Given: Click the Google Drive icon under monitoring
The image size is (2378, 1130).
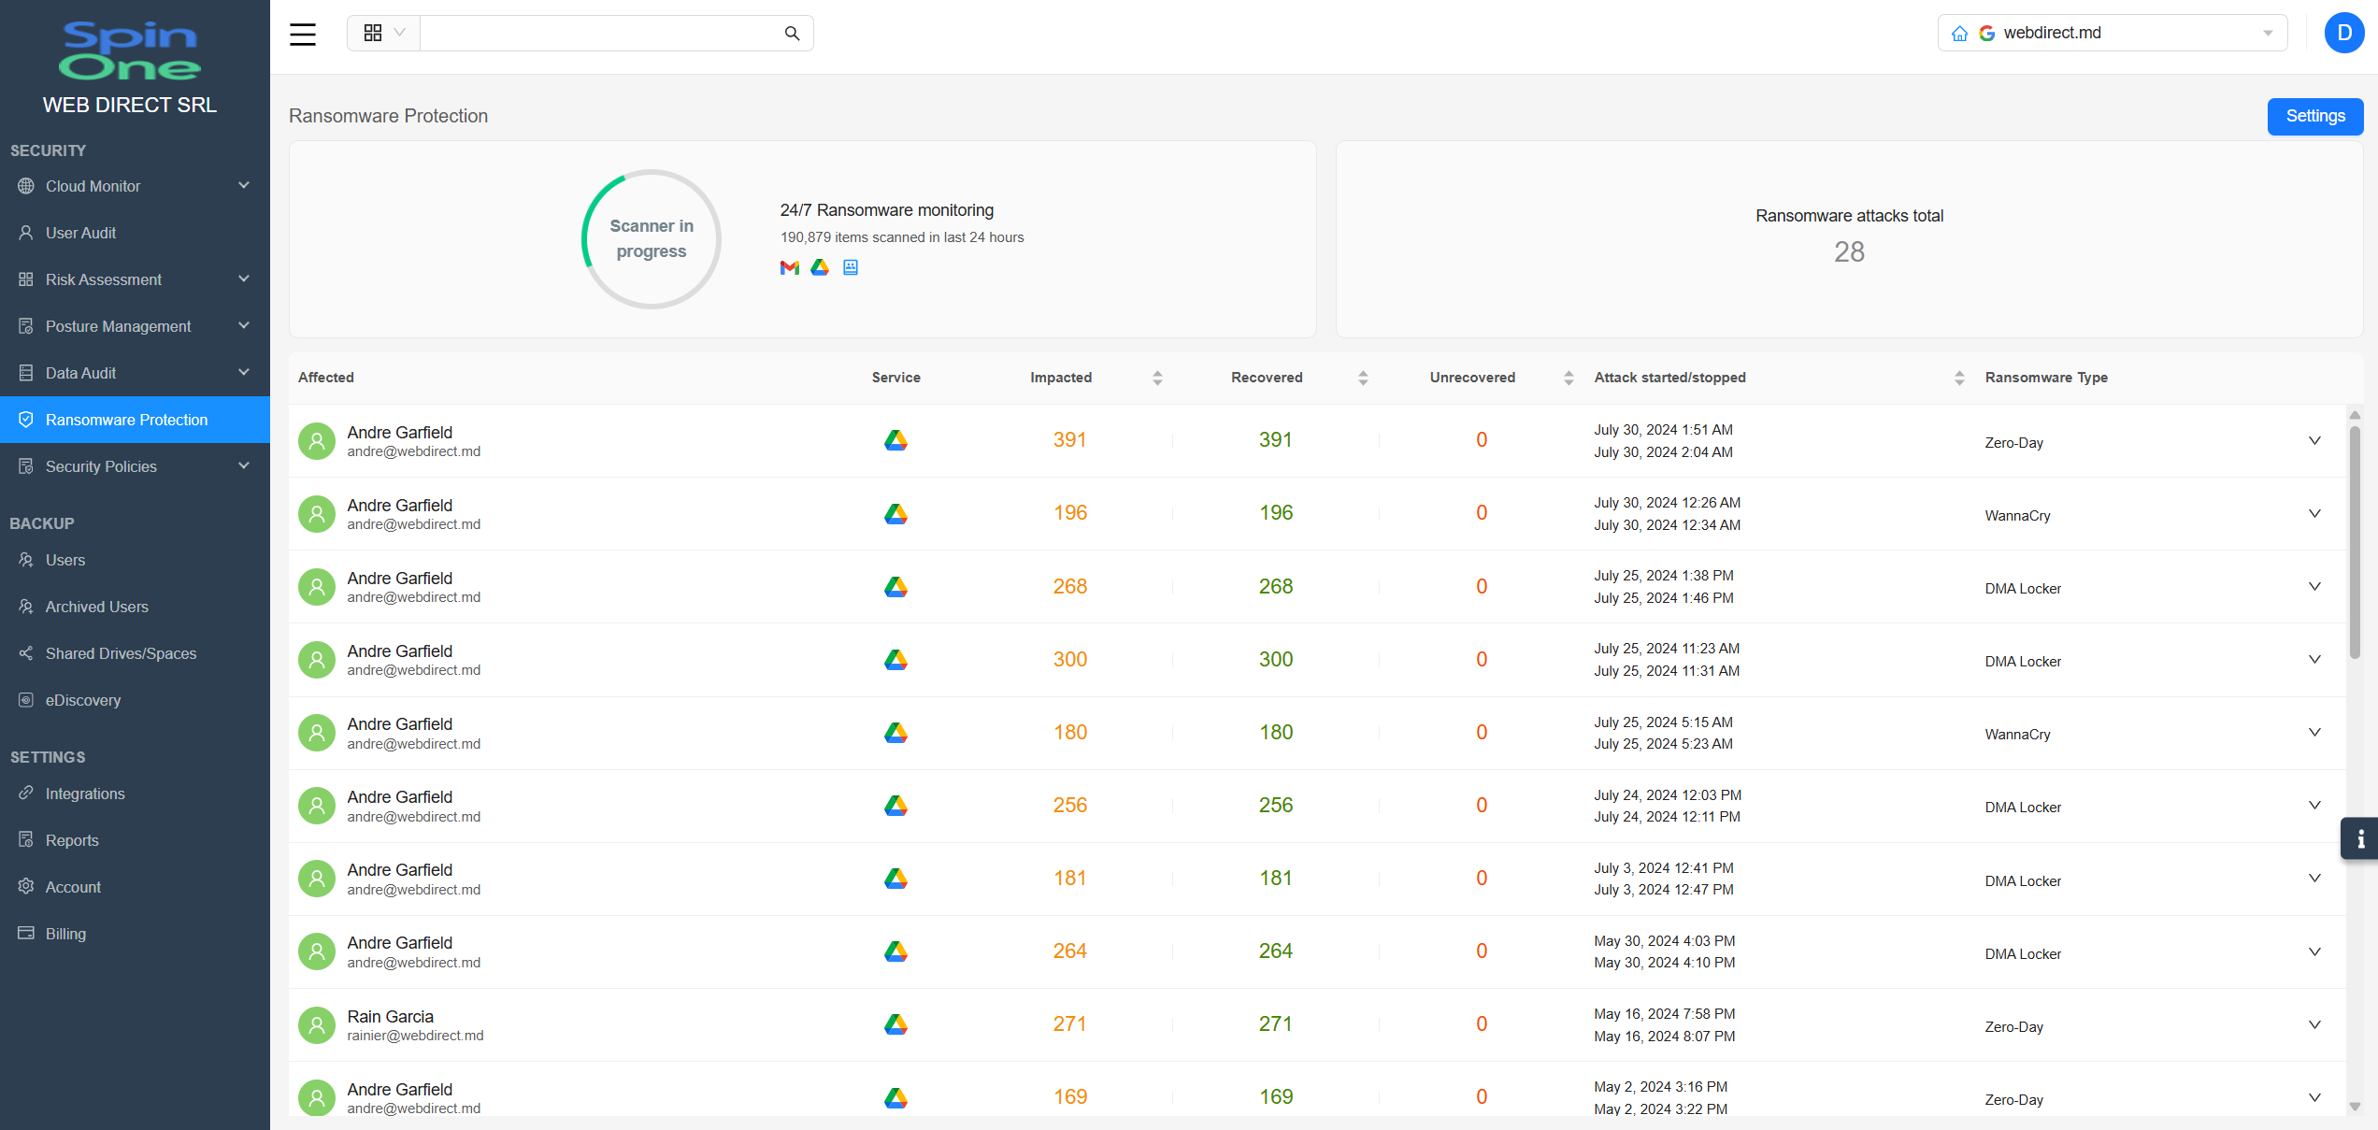Looking at the screenshot, I should click(820, 267).
